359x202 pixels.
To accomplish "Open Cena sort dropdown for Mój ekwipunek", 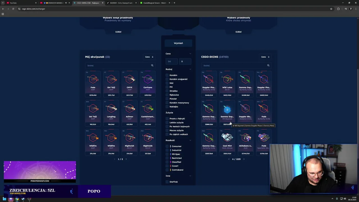I will point(149,57).
